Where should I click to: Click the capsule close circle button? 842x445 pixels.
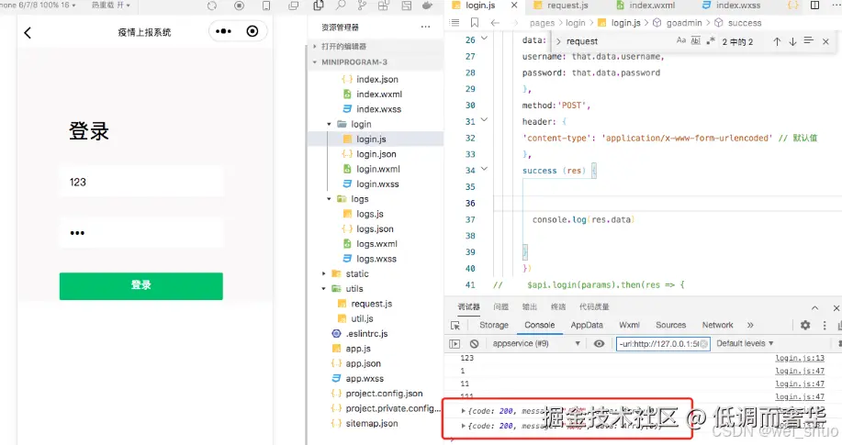(x=253, y=31)
